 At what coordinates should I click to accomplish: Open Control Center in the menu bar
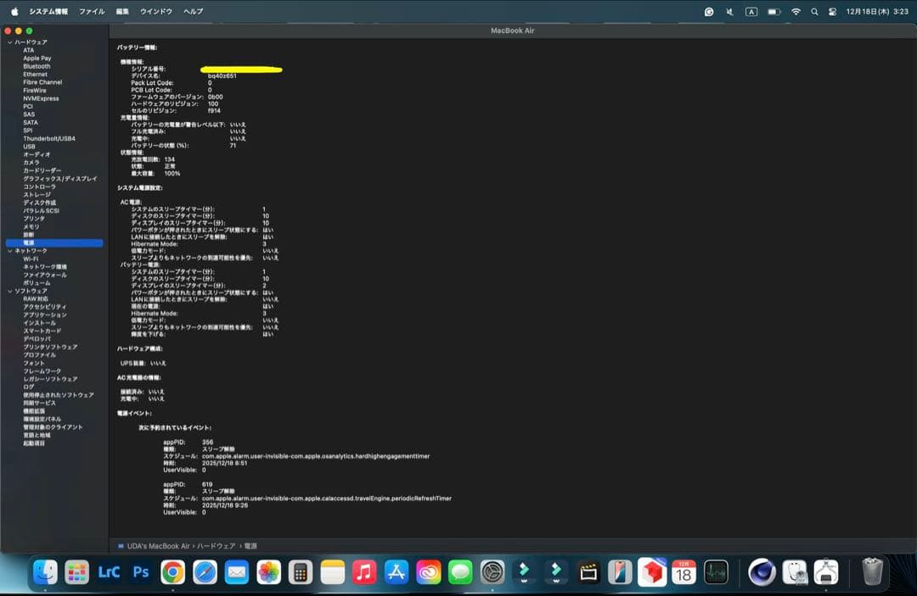(832, 12)
